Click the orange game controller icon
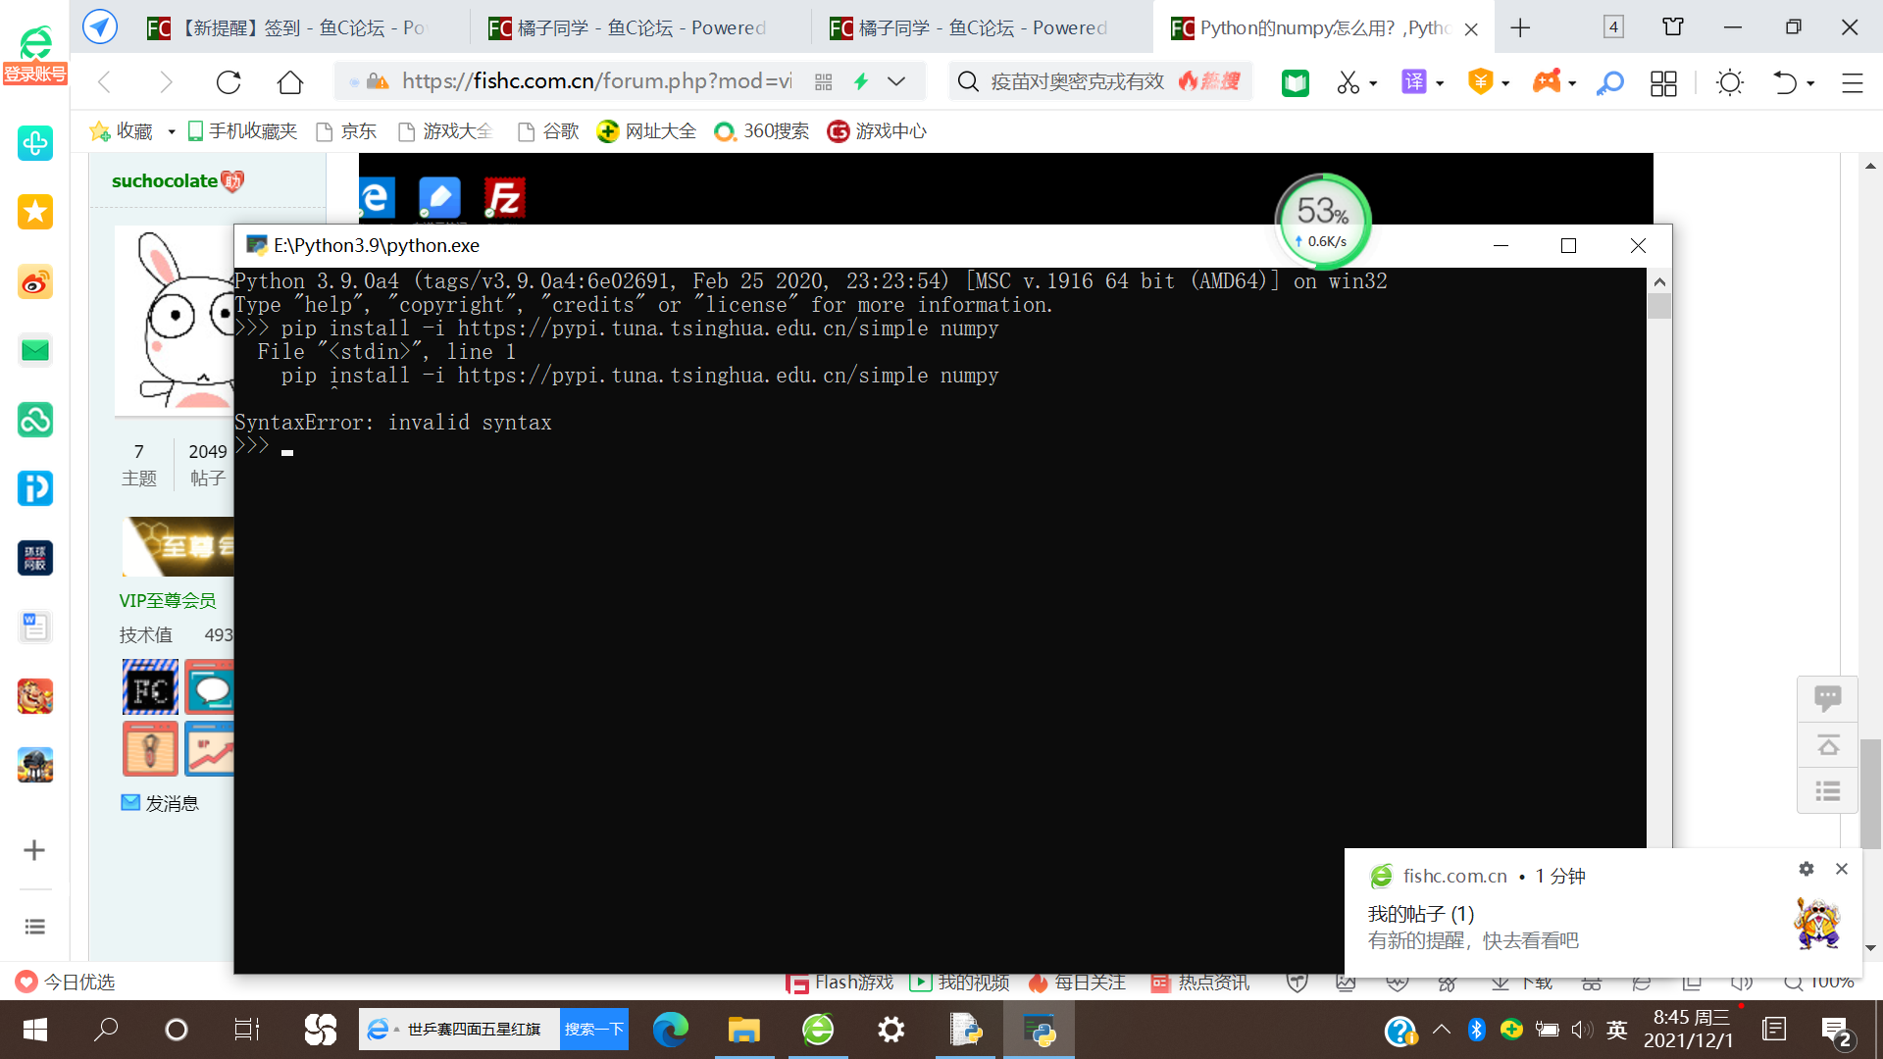 [x=1547, y=81]
